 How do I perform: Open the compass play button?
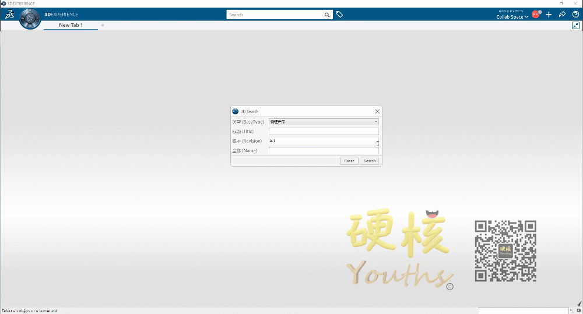point(30,19)
